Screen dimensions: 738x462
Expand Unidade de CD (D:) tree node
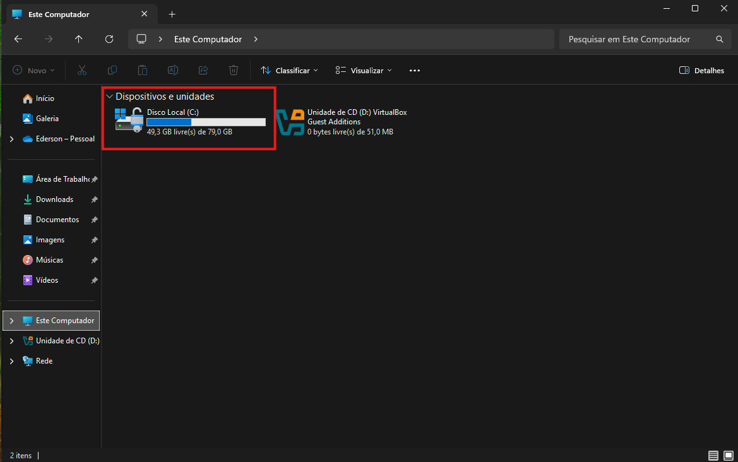[12, 341]
